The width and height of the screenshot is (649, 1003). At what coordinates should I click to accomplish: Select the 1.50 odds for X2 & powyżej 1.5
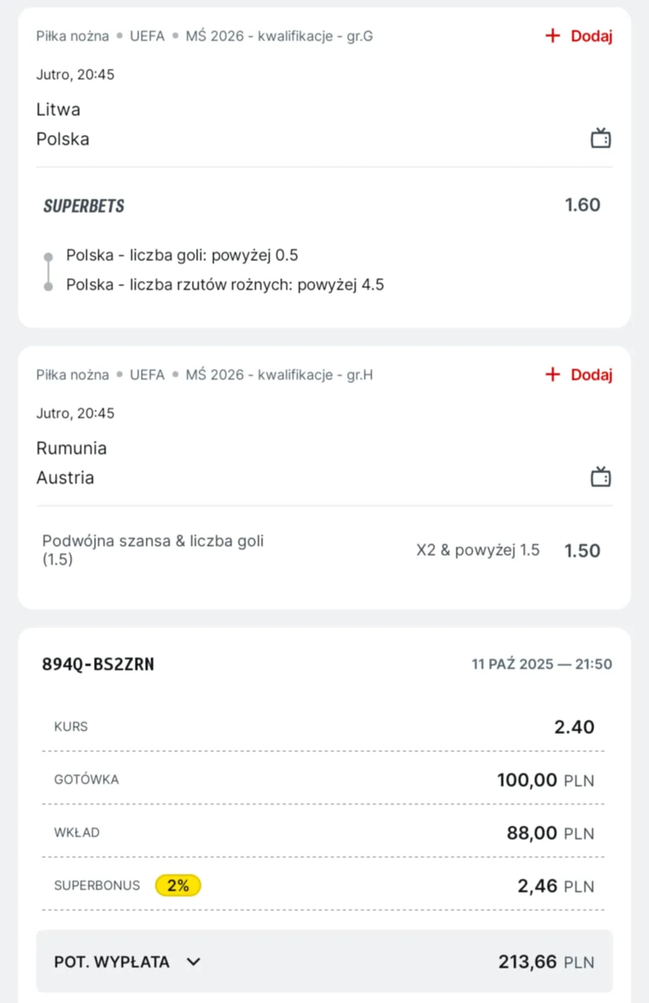tap(582, 551)
